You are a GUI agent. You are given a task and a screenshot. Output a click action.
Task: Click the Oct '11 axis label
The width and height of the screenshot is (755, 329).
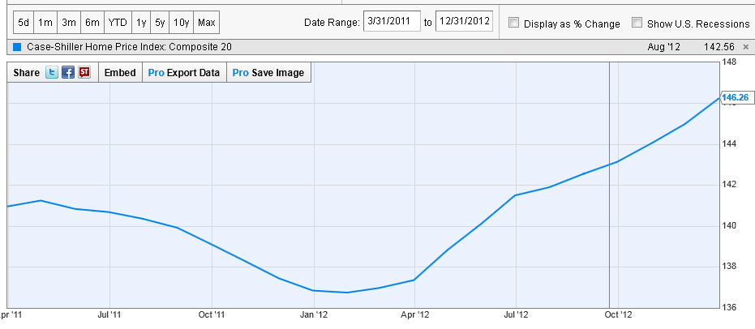point(212,315)
